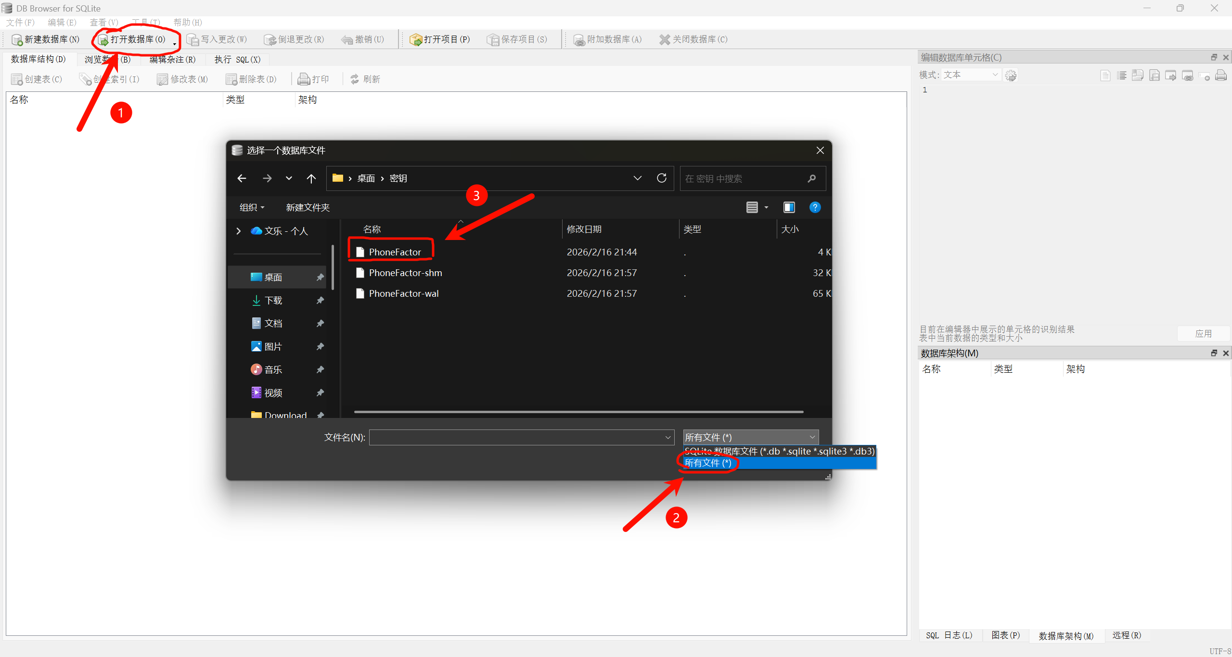The height and width of the screenshot is (657, 1232).
Task: Float the Edit Database Cell panel
Action: pos(1214,57)
